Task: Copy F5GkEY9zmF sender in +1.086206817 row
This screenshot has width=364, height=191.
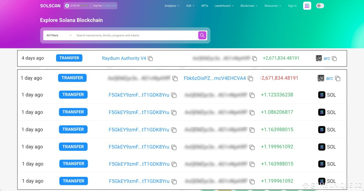Action: 174,112
